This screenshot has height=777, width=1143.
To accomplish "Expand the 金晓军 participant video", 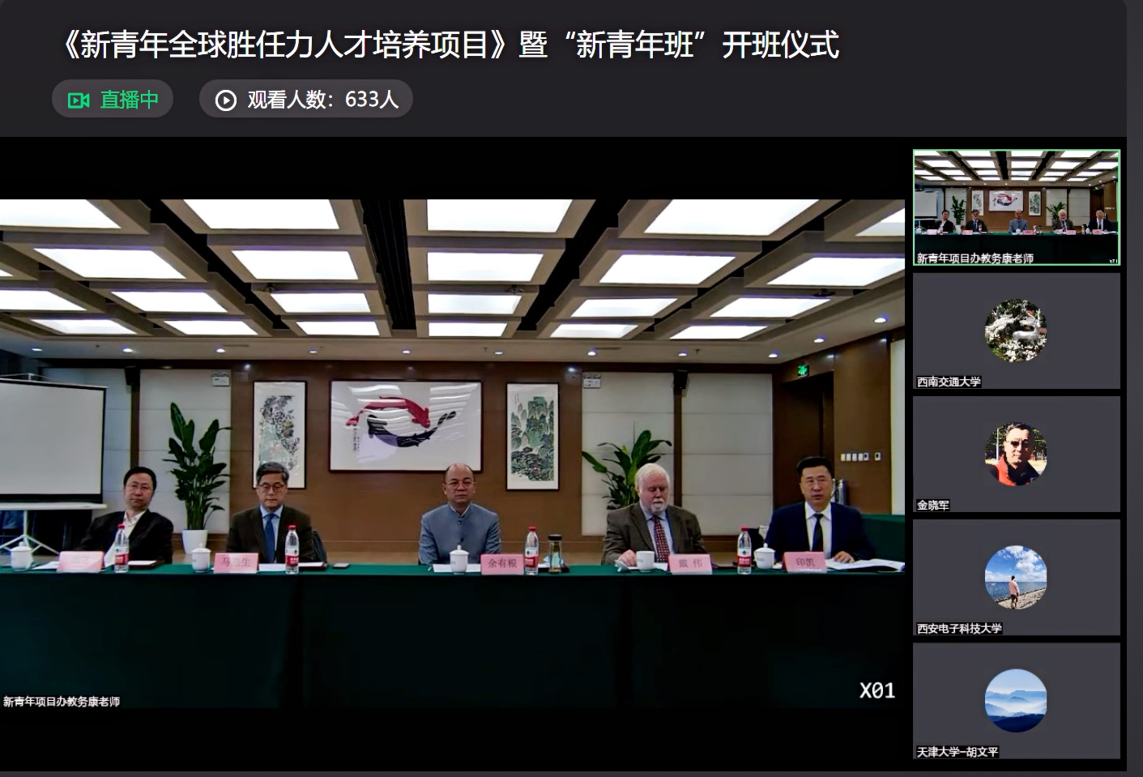I will pyautogui.click(x=1015, y=454).
